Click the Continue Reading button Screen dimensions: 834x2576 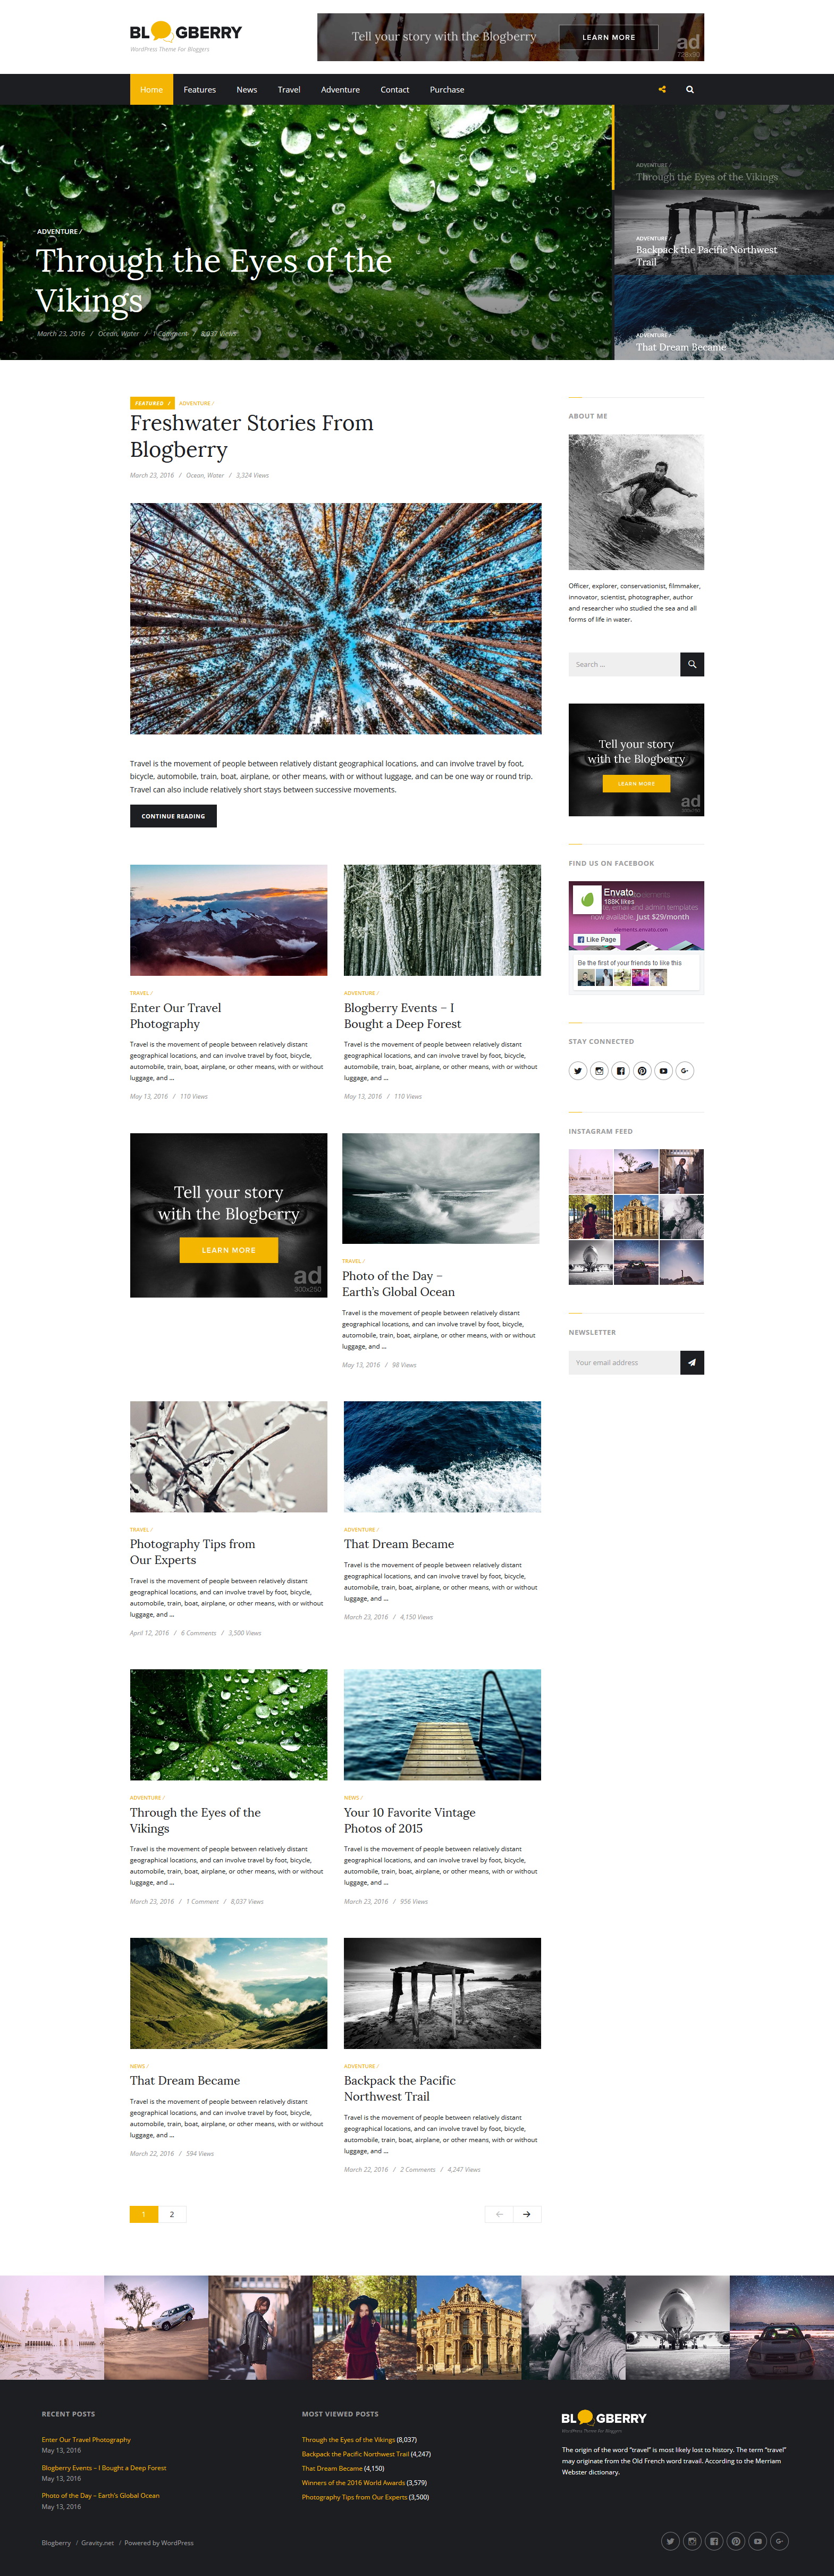(173, 816)
